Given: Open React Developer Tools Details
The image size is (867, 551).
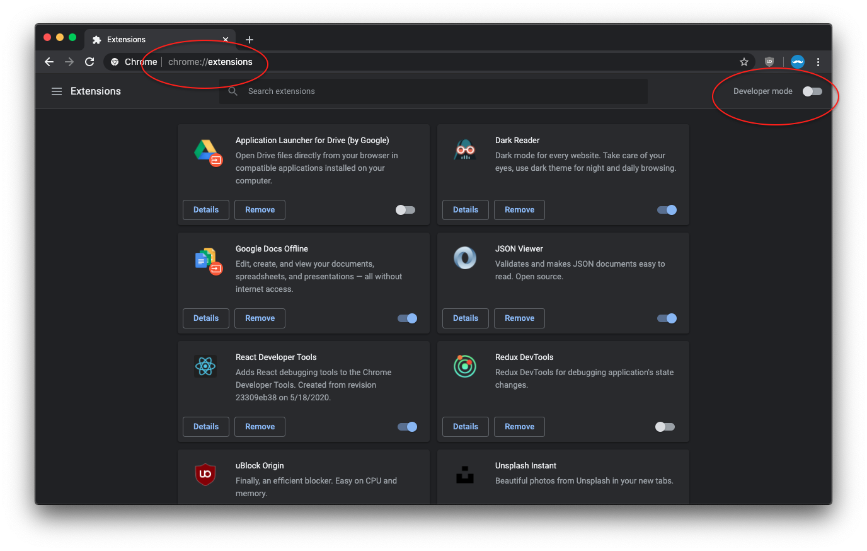Looking at the screenshot, I should click(206, 427).
